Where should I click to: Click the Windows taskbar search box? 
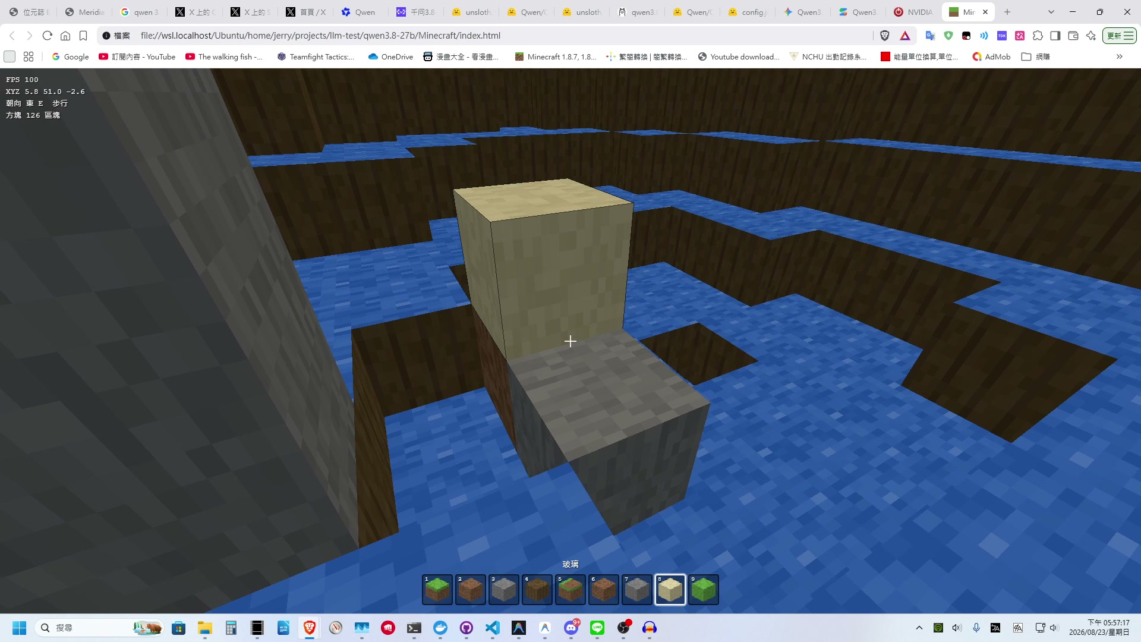tap(99, 628)
